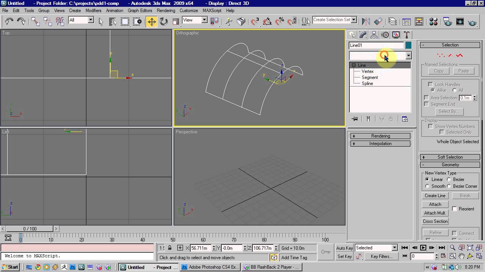Click the Create Line button
Image resolution: width=485 pixels, height=272 pixels.
435,196
